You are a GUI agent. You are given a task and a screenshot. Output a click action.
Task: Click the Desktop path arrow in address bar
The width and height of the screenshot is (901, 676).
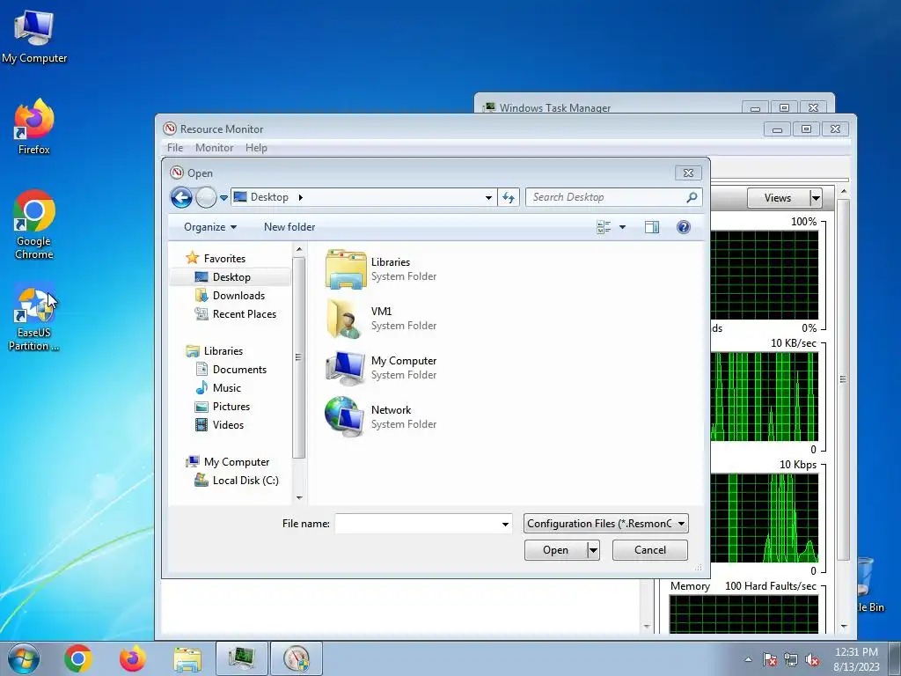300,198
